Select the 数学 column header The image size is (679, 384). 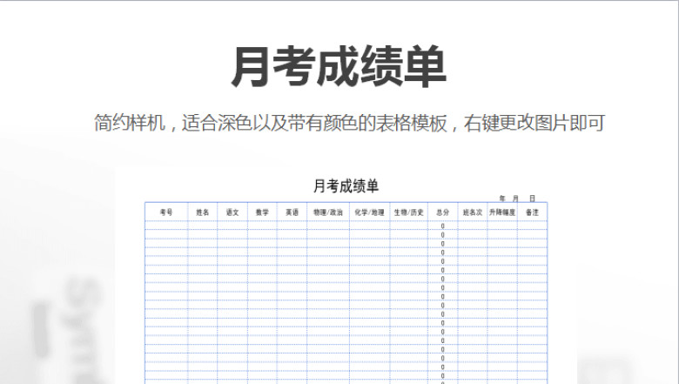[x=262, y=212]
